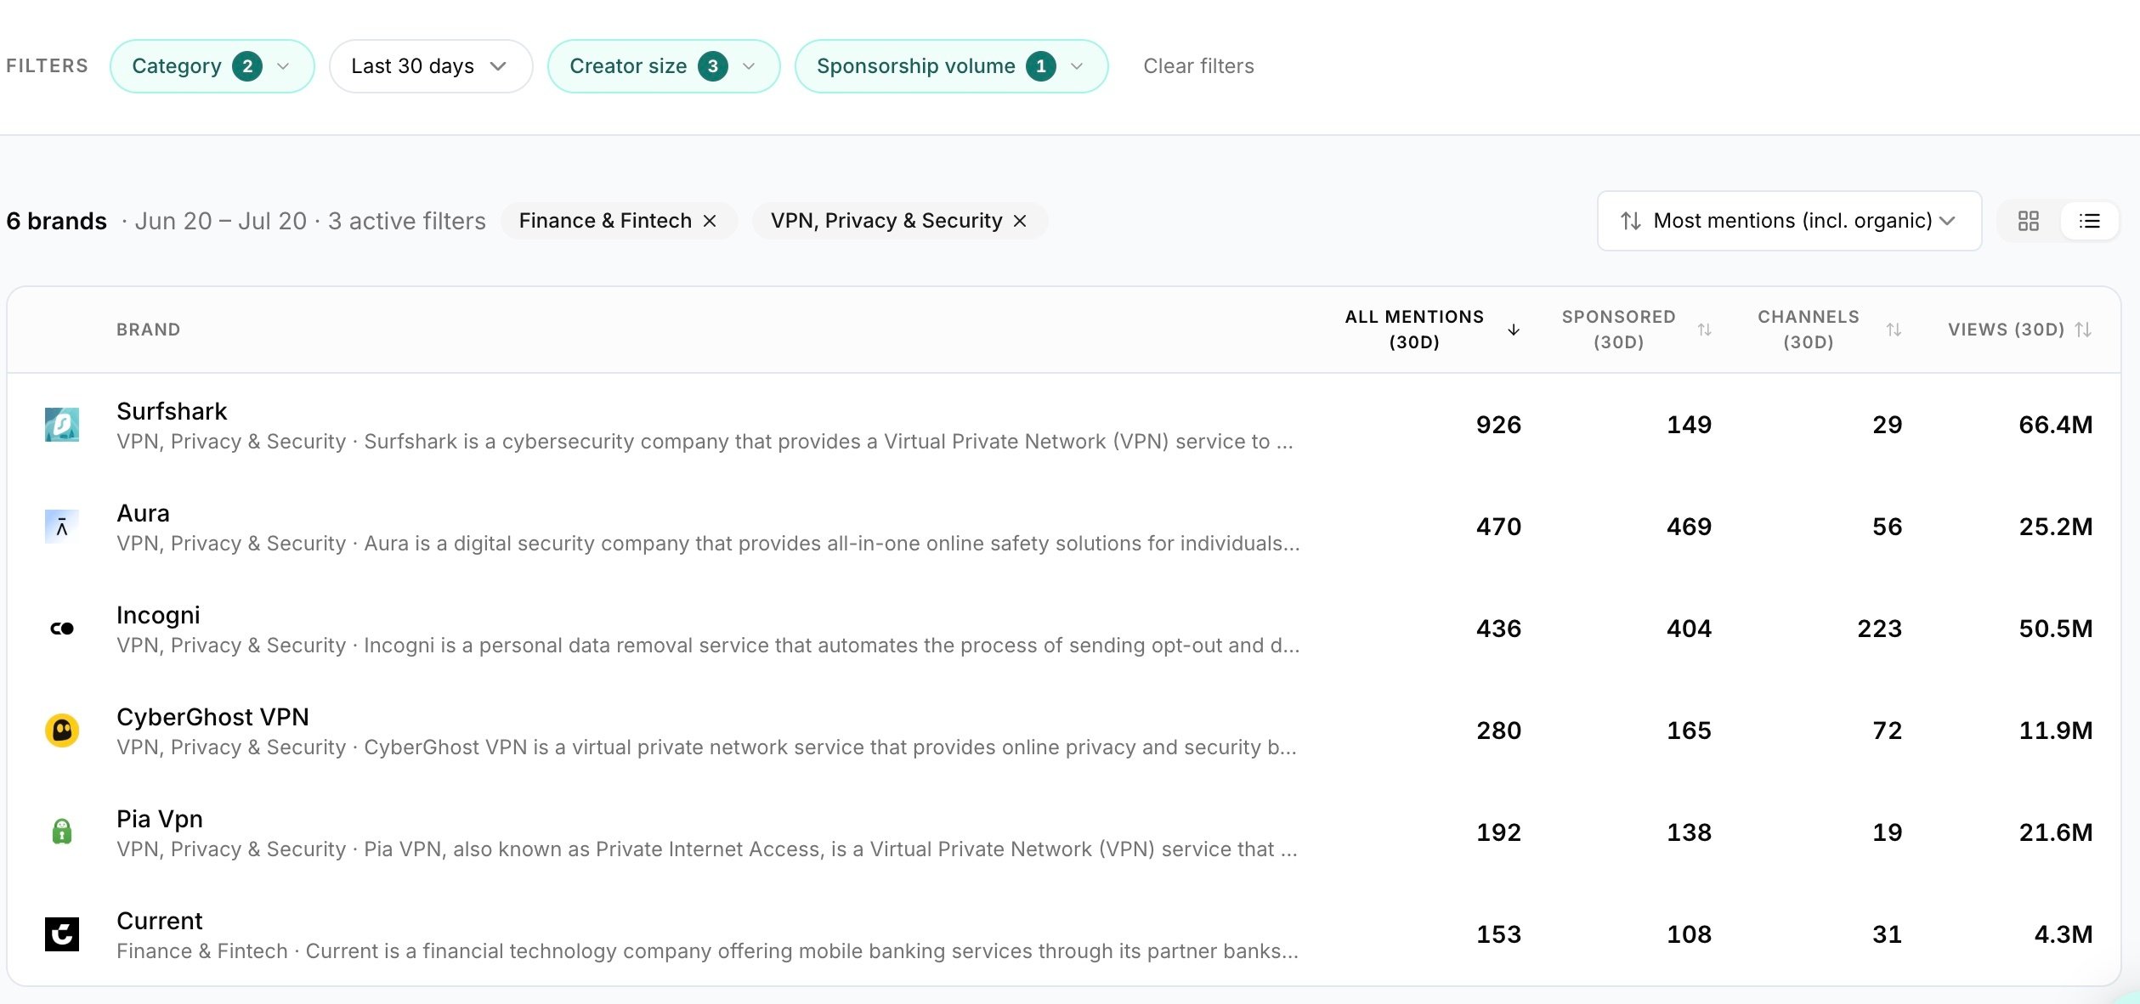This screenshot has height=1004, width=2140.
Task: Click the Surfshark description text
Action: tap(705, 442)
